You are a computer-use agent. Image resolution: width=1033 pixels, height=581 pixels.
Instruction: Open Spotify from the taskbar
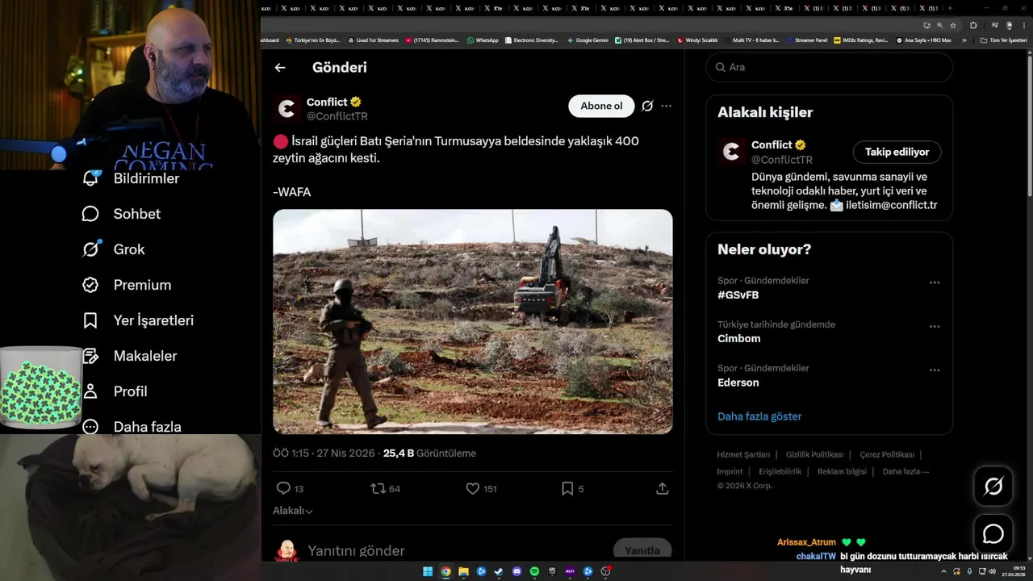pos(534,571)
